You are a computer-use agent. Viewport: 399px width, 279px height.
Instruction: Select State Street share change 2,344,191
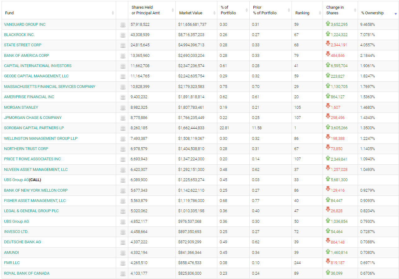pos(339,45)
